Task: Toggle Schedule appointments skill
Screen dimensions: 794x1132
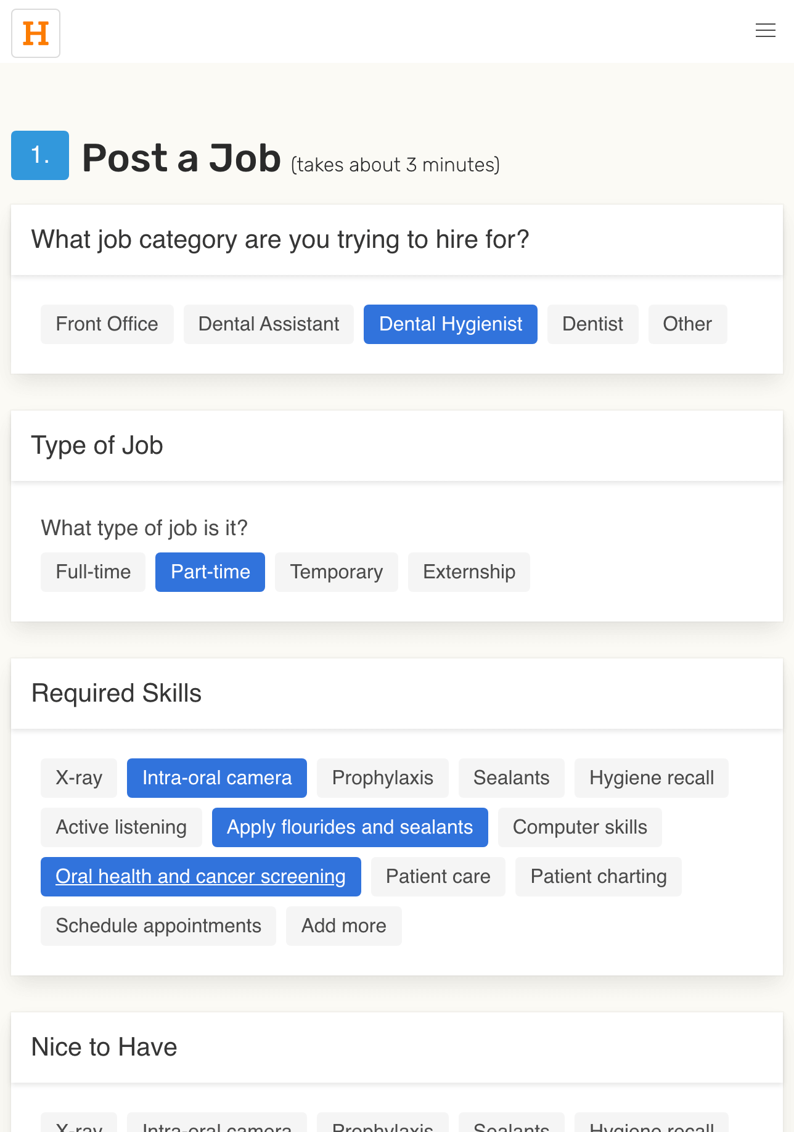Action: pyautogui.click(x=158, y=926)
